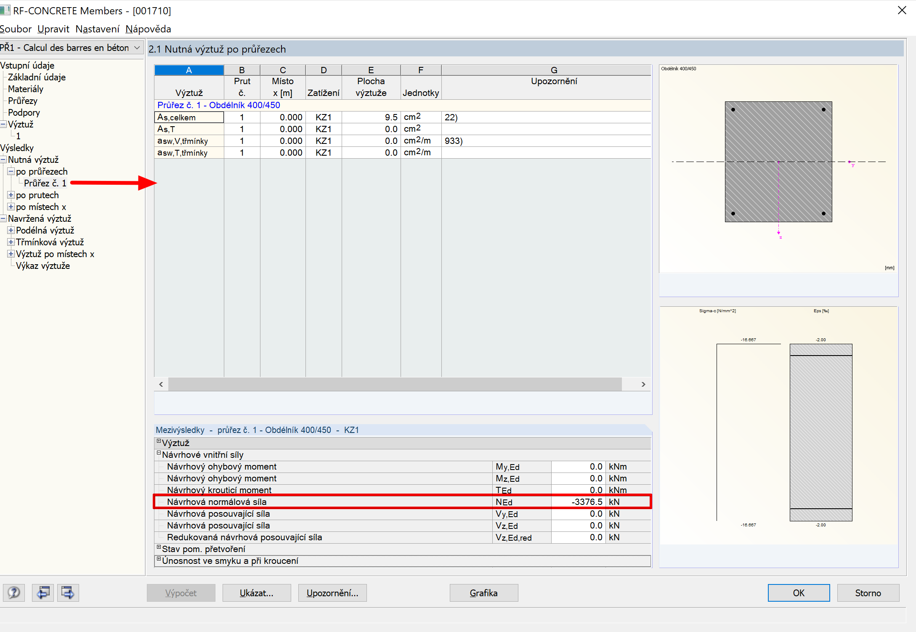Screen dimensions: 916x632
Task: Expand 'Únosnost ve smyku a při kroucení' section
Action: [159, 559]
